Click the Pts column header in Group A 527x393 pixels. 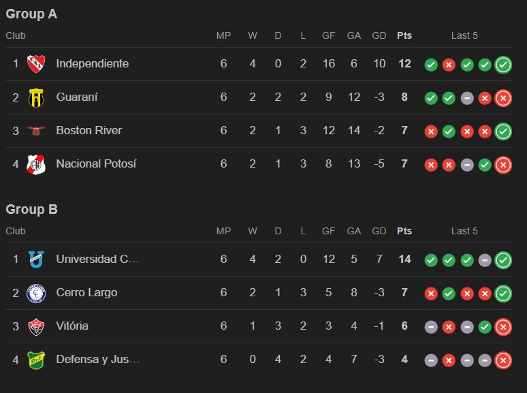coord(404,35)
